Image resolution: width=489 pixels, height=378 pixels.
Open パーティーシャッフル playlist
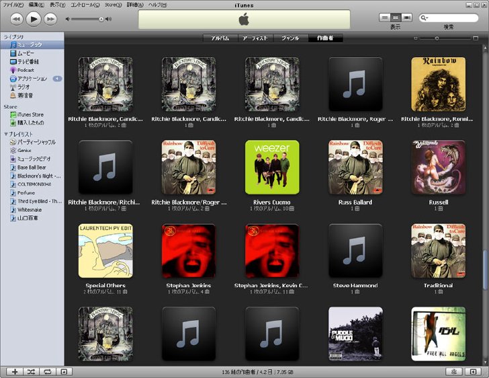pos(32,142)
